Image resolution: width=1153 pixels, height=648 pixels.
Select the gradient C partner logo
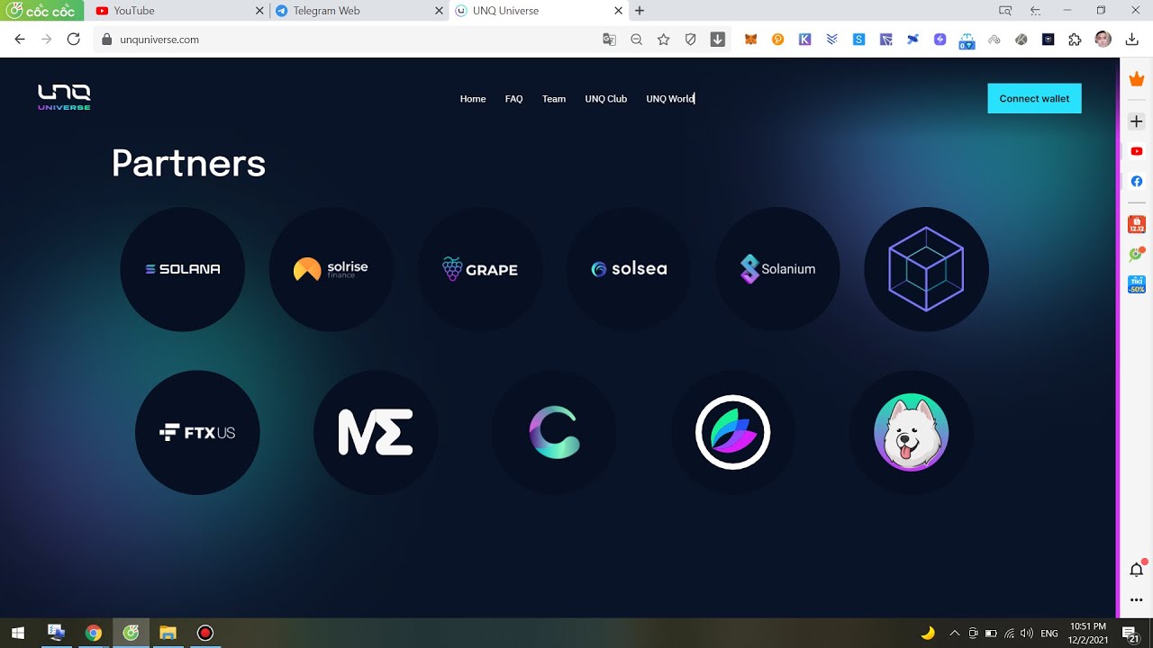tap(554, 433)
